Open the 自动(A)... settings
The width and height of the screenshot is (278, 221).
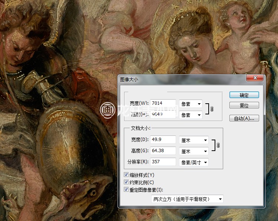[244, 118]
